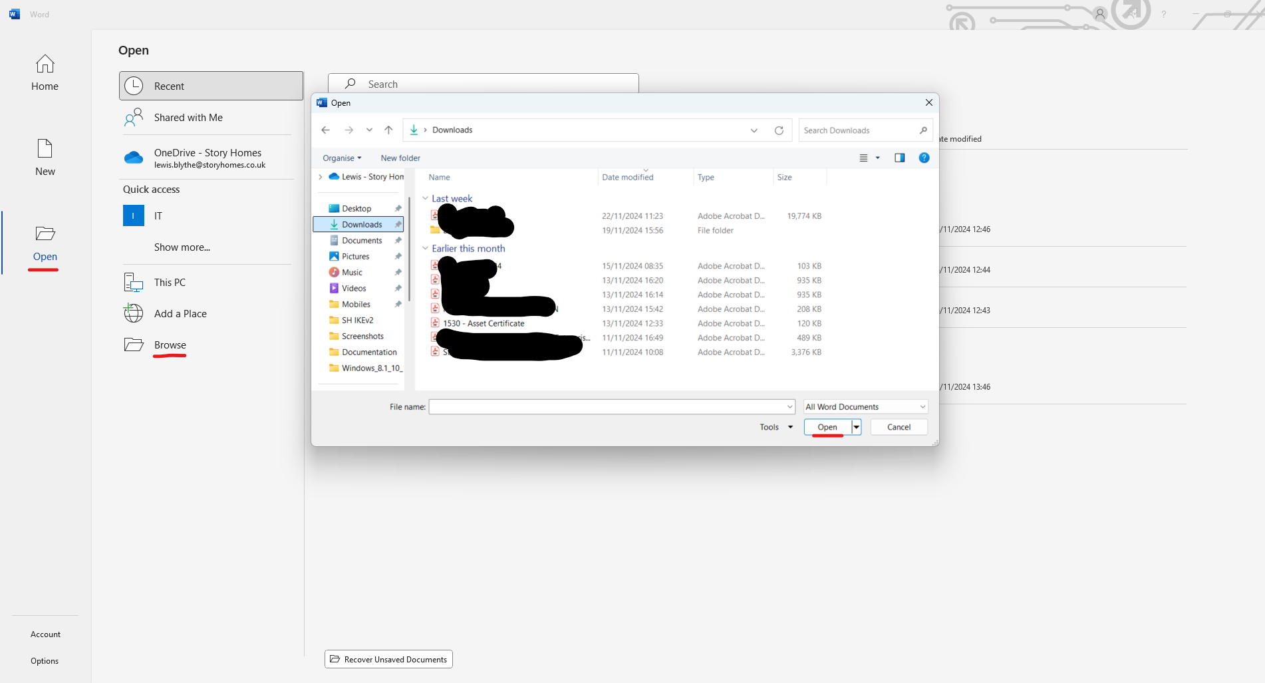This screenshot has height=683, width=1265.
Task: Pin icon next to Desktop in navigation
Action: (398, 209)
